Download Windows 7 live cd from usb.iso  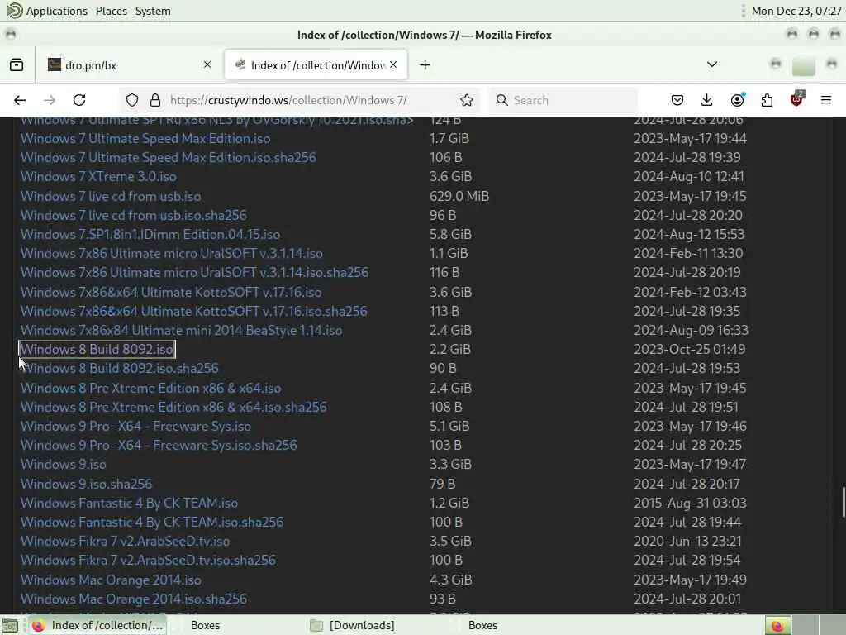tap(111, 196)
